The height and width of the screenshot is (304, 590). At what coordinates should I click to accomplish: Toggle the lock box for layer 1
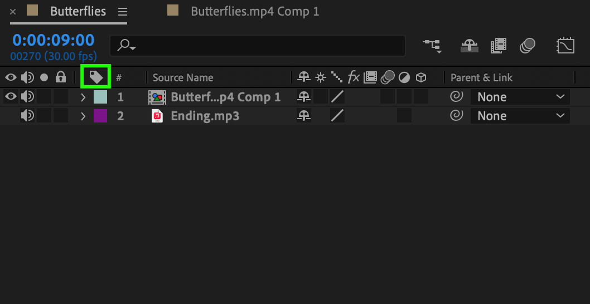61,97
